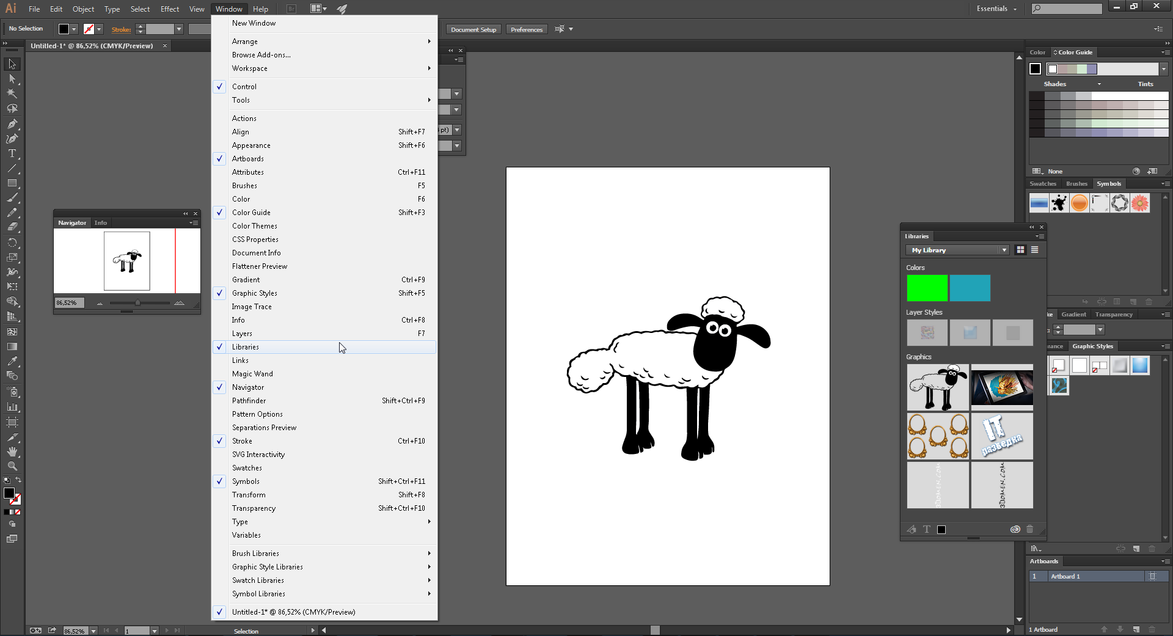Uncheck Graphic Styles in Window menu
Viewport: 1173px width, 636px height.
[x=324, y=293]
